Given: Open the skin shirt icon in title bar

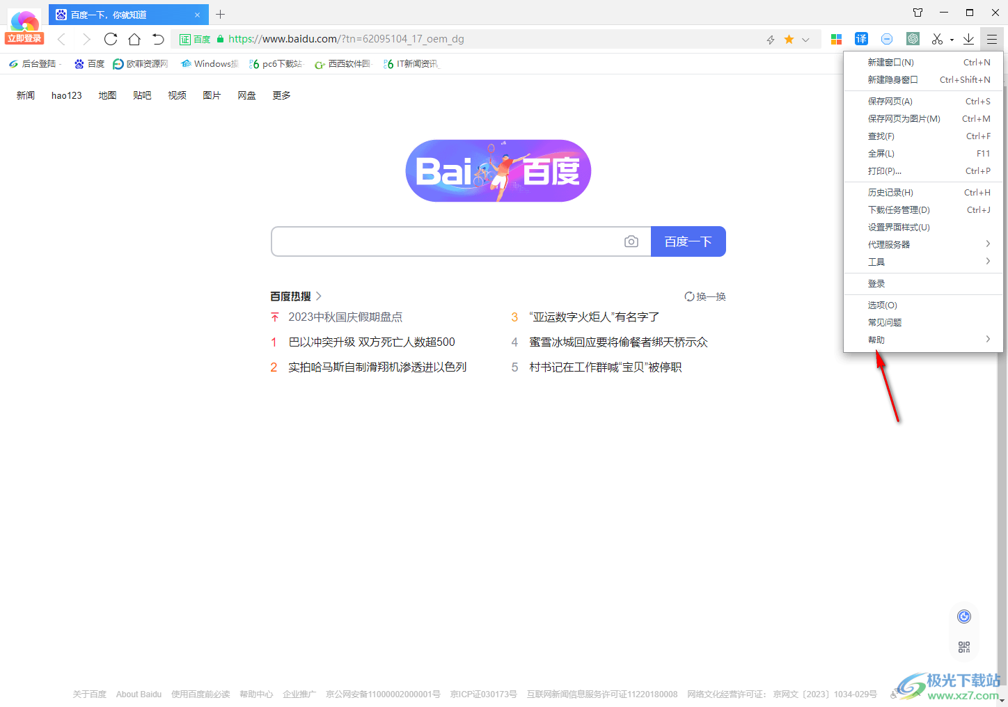Looking at the screenshot, I should pyautogui.click(x=918, y=13).
